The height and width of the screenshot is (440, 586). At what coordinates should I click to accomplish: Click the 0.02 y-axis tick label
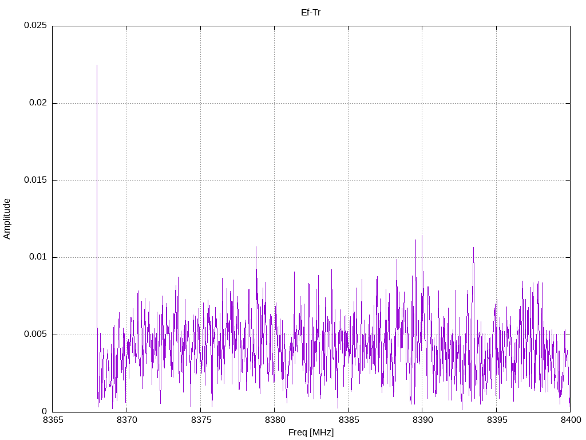[38, 103]
